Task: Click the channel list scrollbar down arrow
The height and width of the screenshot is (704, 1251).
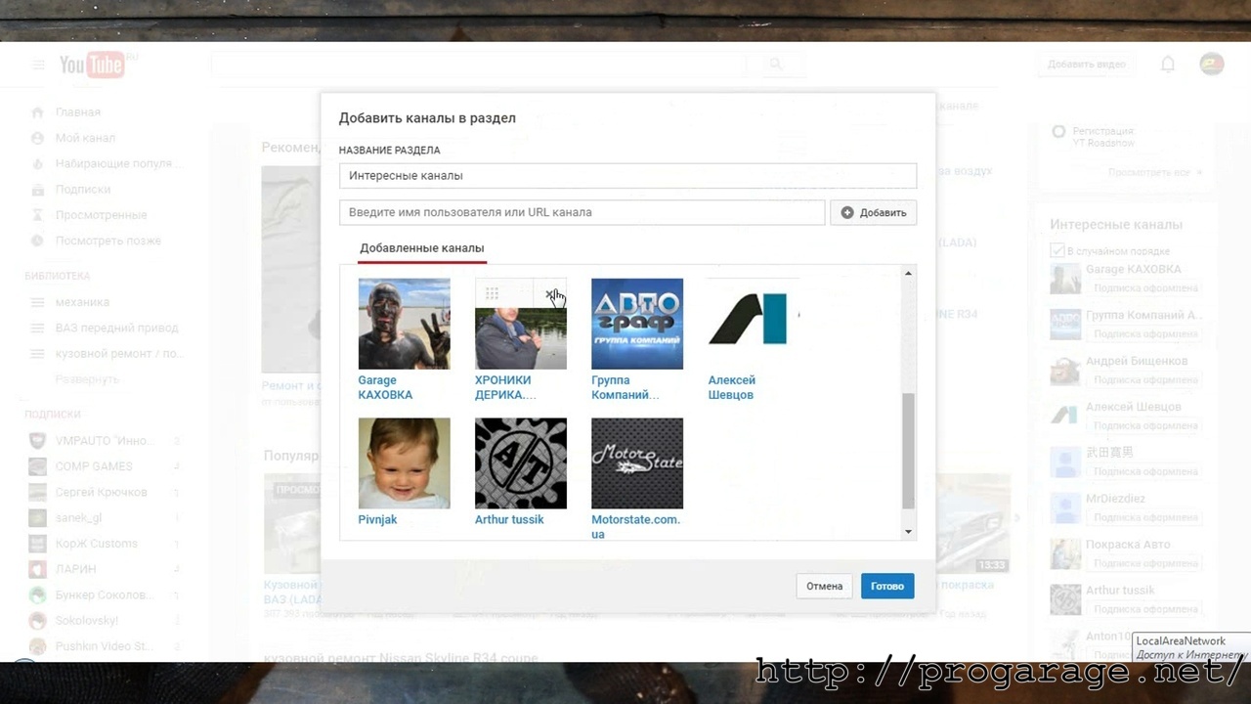Action: coord(909,532)
